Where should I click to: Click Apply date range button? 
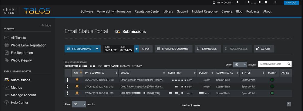point(146,49)
